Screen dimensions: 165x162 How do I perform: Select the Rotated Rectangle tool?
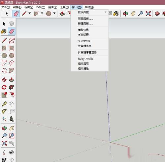tap(12, 48)
